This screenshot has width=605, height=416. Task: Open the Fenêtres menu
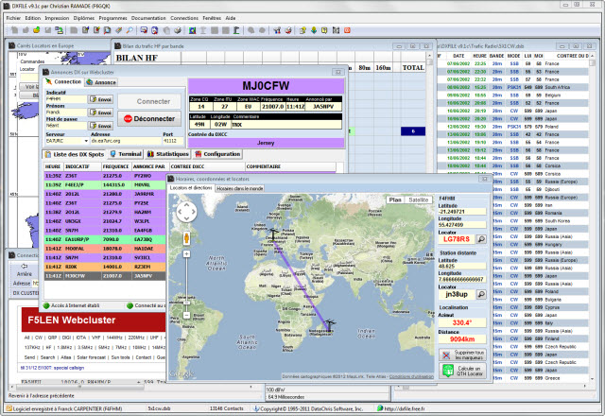[x=212, y=18]
